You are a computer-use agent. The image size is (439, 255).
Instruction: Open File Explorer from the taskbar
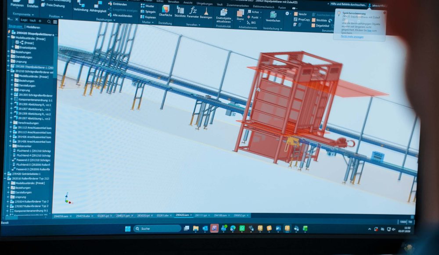196,228
